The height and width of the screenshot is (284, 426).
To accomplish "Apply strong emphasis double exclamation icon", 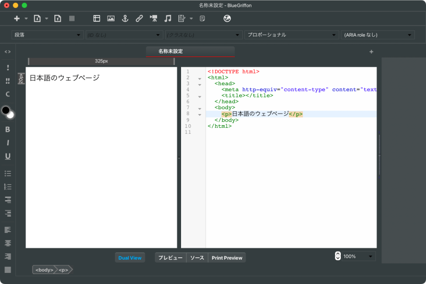I will click(7, 80).
